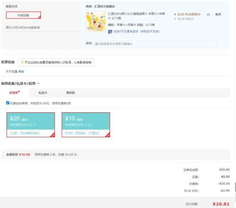The width and height of the screenshot is (236, 208).
Task: Click red checkmark corner on ¥10 coupon
Action: pos(108,135)
